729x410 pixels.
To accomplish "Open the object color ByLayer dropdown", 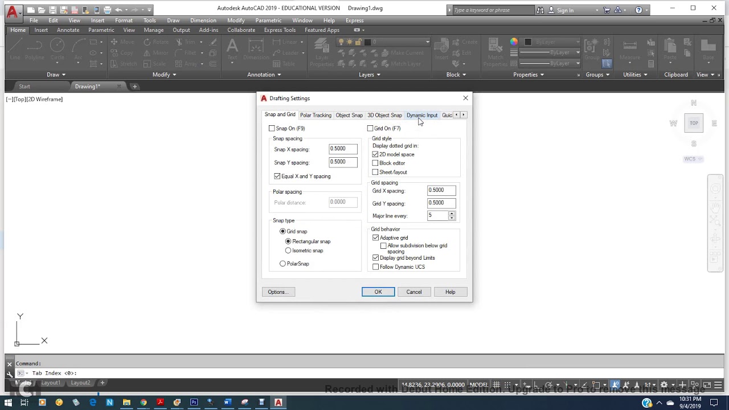I will click(x=578, y=42).
